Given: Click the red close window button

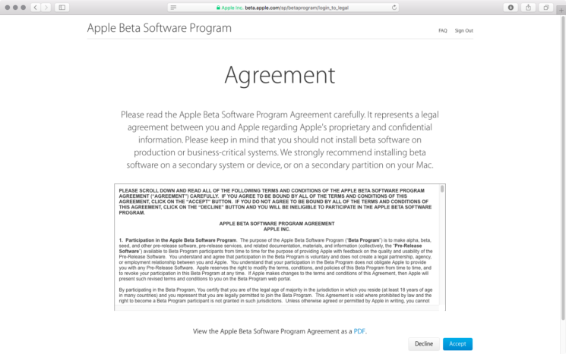Looking at the screenshot, I should (8, 8).
